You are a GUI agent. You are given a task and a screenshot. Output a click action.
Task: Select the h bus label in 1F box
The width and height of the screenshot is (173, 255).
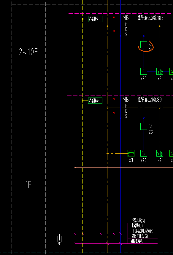click(x=126, y=106)
